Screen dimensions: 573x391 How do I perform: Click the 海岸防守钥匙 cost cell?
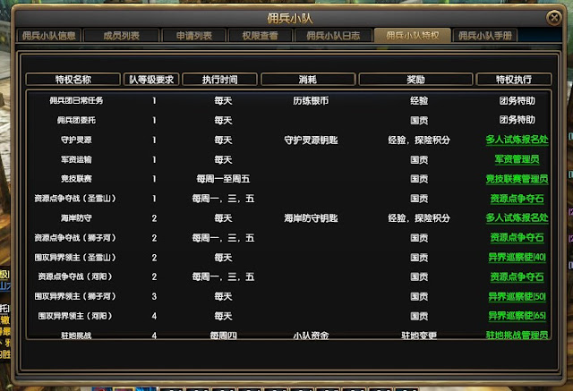click(311, 218)
